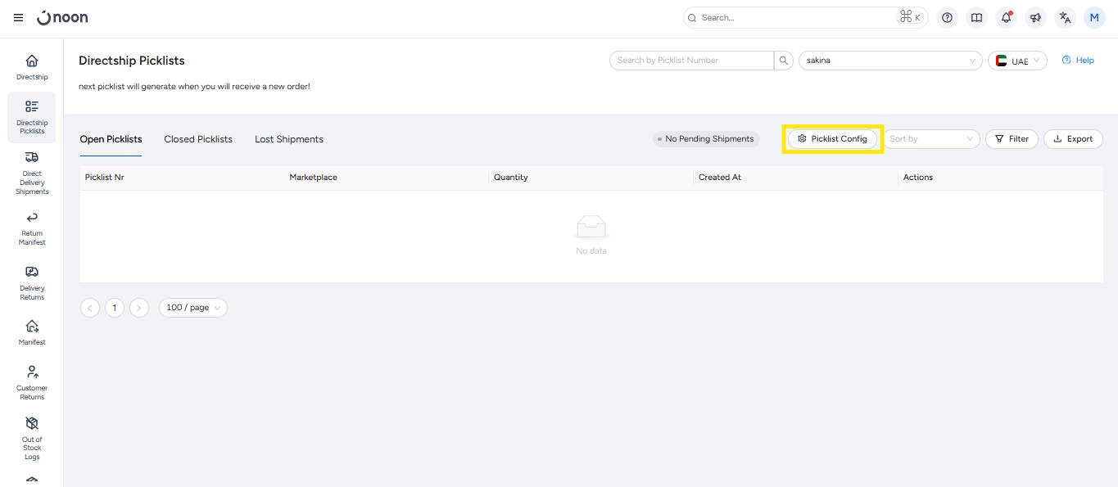Open the notifications bell icon
The width and height of the screenshot is (1118, 487).
[1006, 17]
